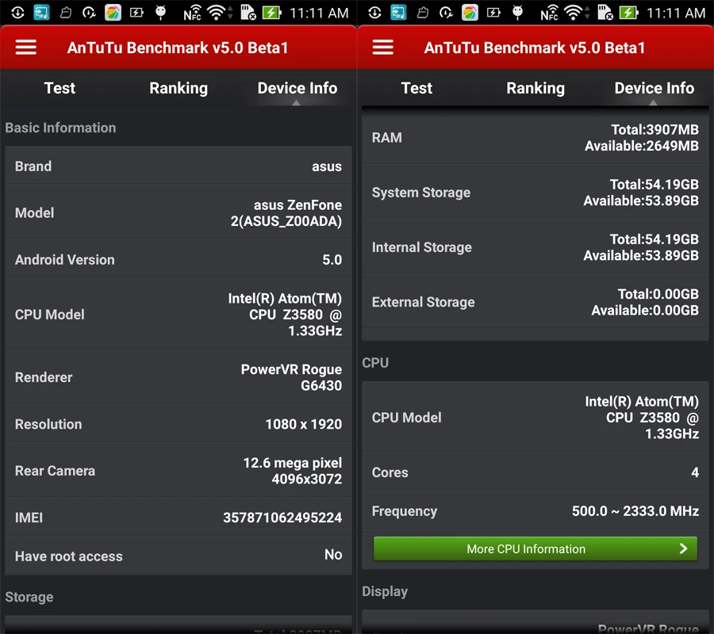Image resolution: width=714 pixels, height=634 pixels.
Task: Tap Wi-Fi signal icon on right screen
Action: (574, 13)
